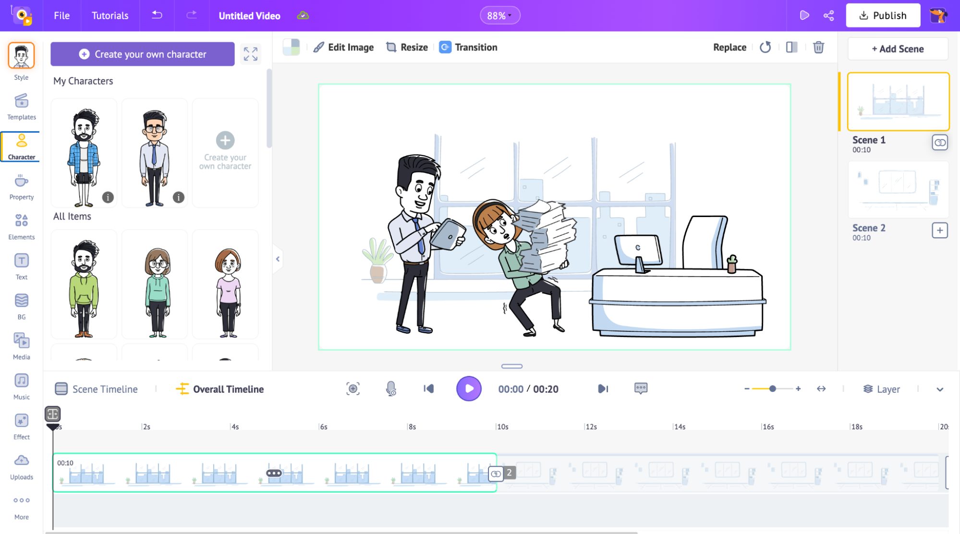Select the green hoodie bearded character

point(84,284)
